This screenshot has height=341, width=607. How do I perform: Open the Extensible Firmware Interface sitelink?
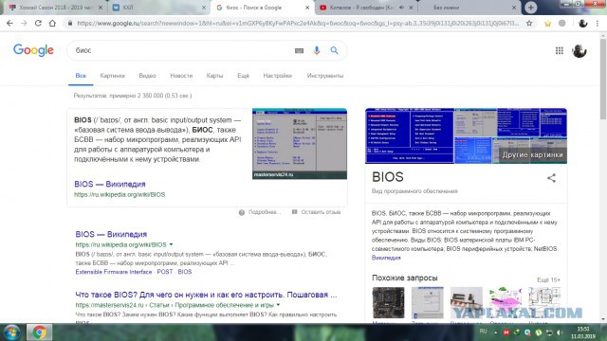(114, 272)
